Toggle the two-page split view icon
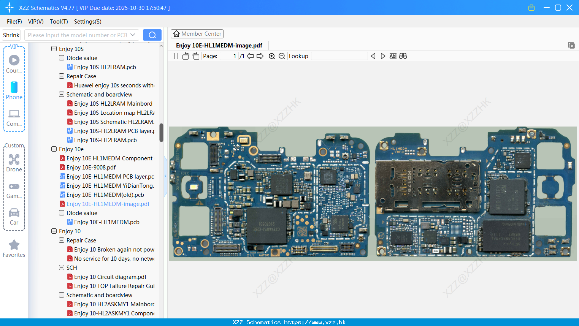 click(x=174, y=56)
